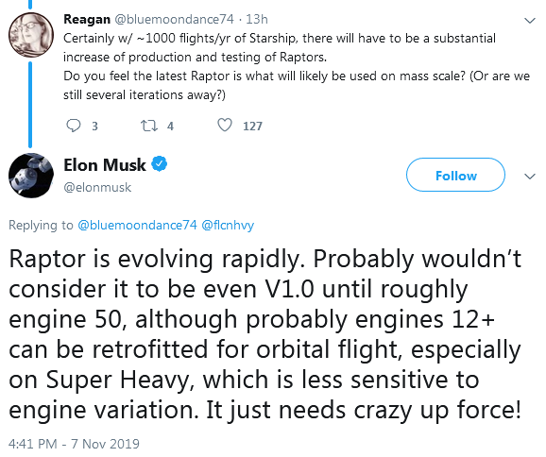Open the 4:41 PM - 7 Nov 2019 timestamp

(74, 444)
